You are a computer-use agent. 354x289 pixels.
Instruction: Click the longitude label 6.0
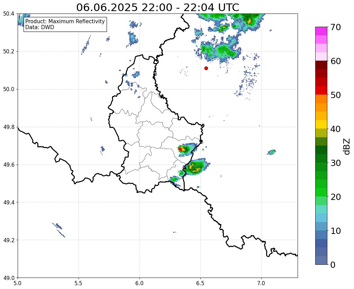[x=139, y=283]
